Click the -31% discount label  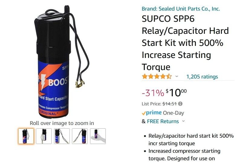coord(153,93)
